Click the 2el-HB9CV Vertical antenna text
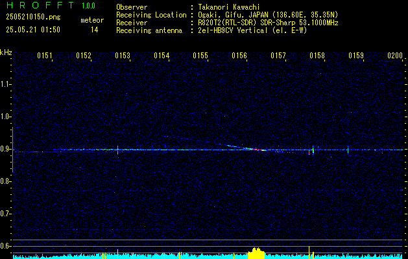The height and width of the screenshot is (259, 408). [x=252, y=30]
